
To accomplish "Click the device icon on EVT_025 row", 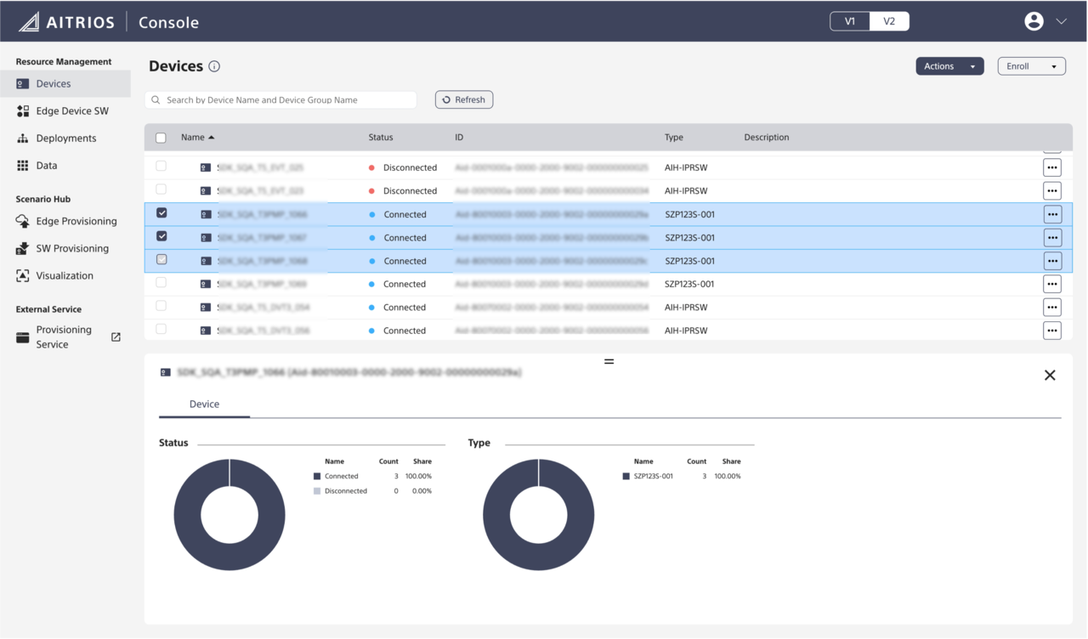I will 206,167.
